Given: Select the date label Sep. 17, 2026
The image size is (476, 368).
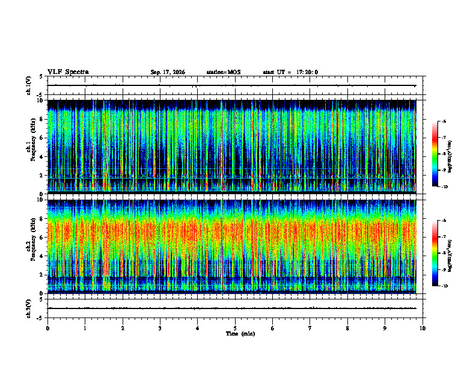Looking at the screenshot, I should coord(168,72).
